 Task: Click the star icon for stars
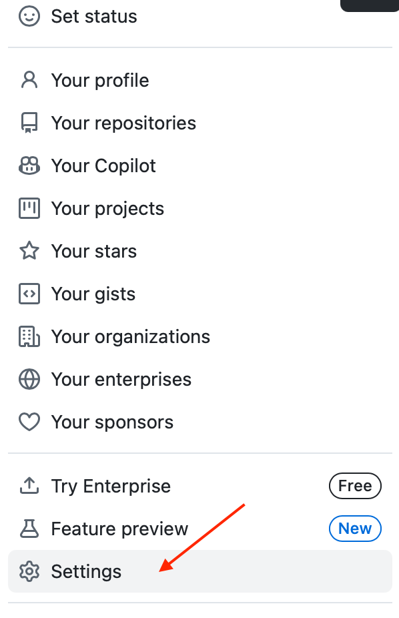(29, 251)
